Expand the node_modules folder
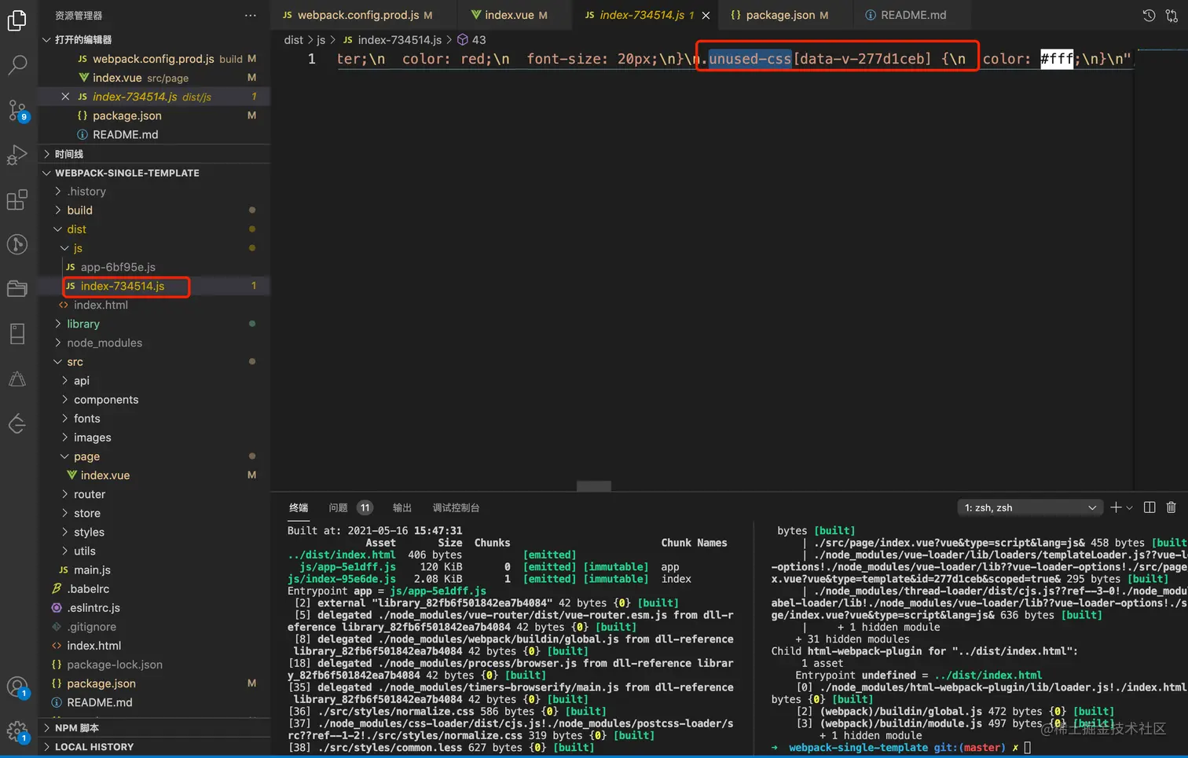 pos(155,342)
